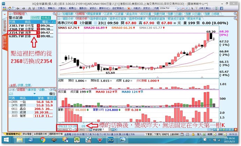This screenshot has height=146, width=241.
Task: Click the 買進 column header in watchlist
Action: click(39, 98)
